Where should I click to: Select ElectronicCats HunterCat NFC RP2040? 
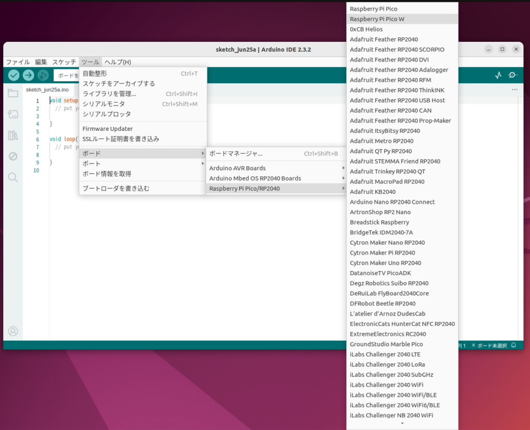(402, 324)
